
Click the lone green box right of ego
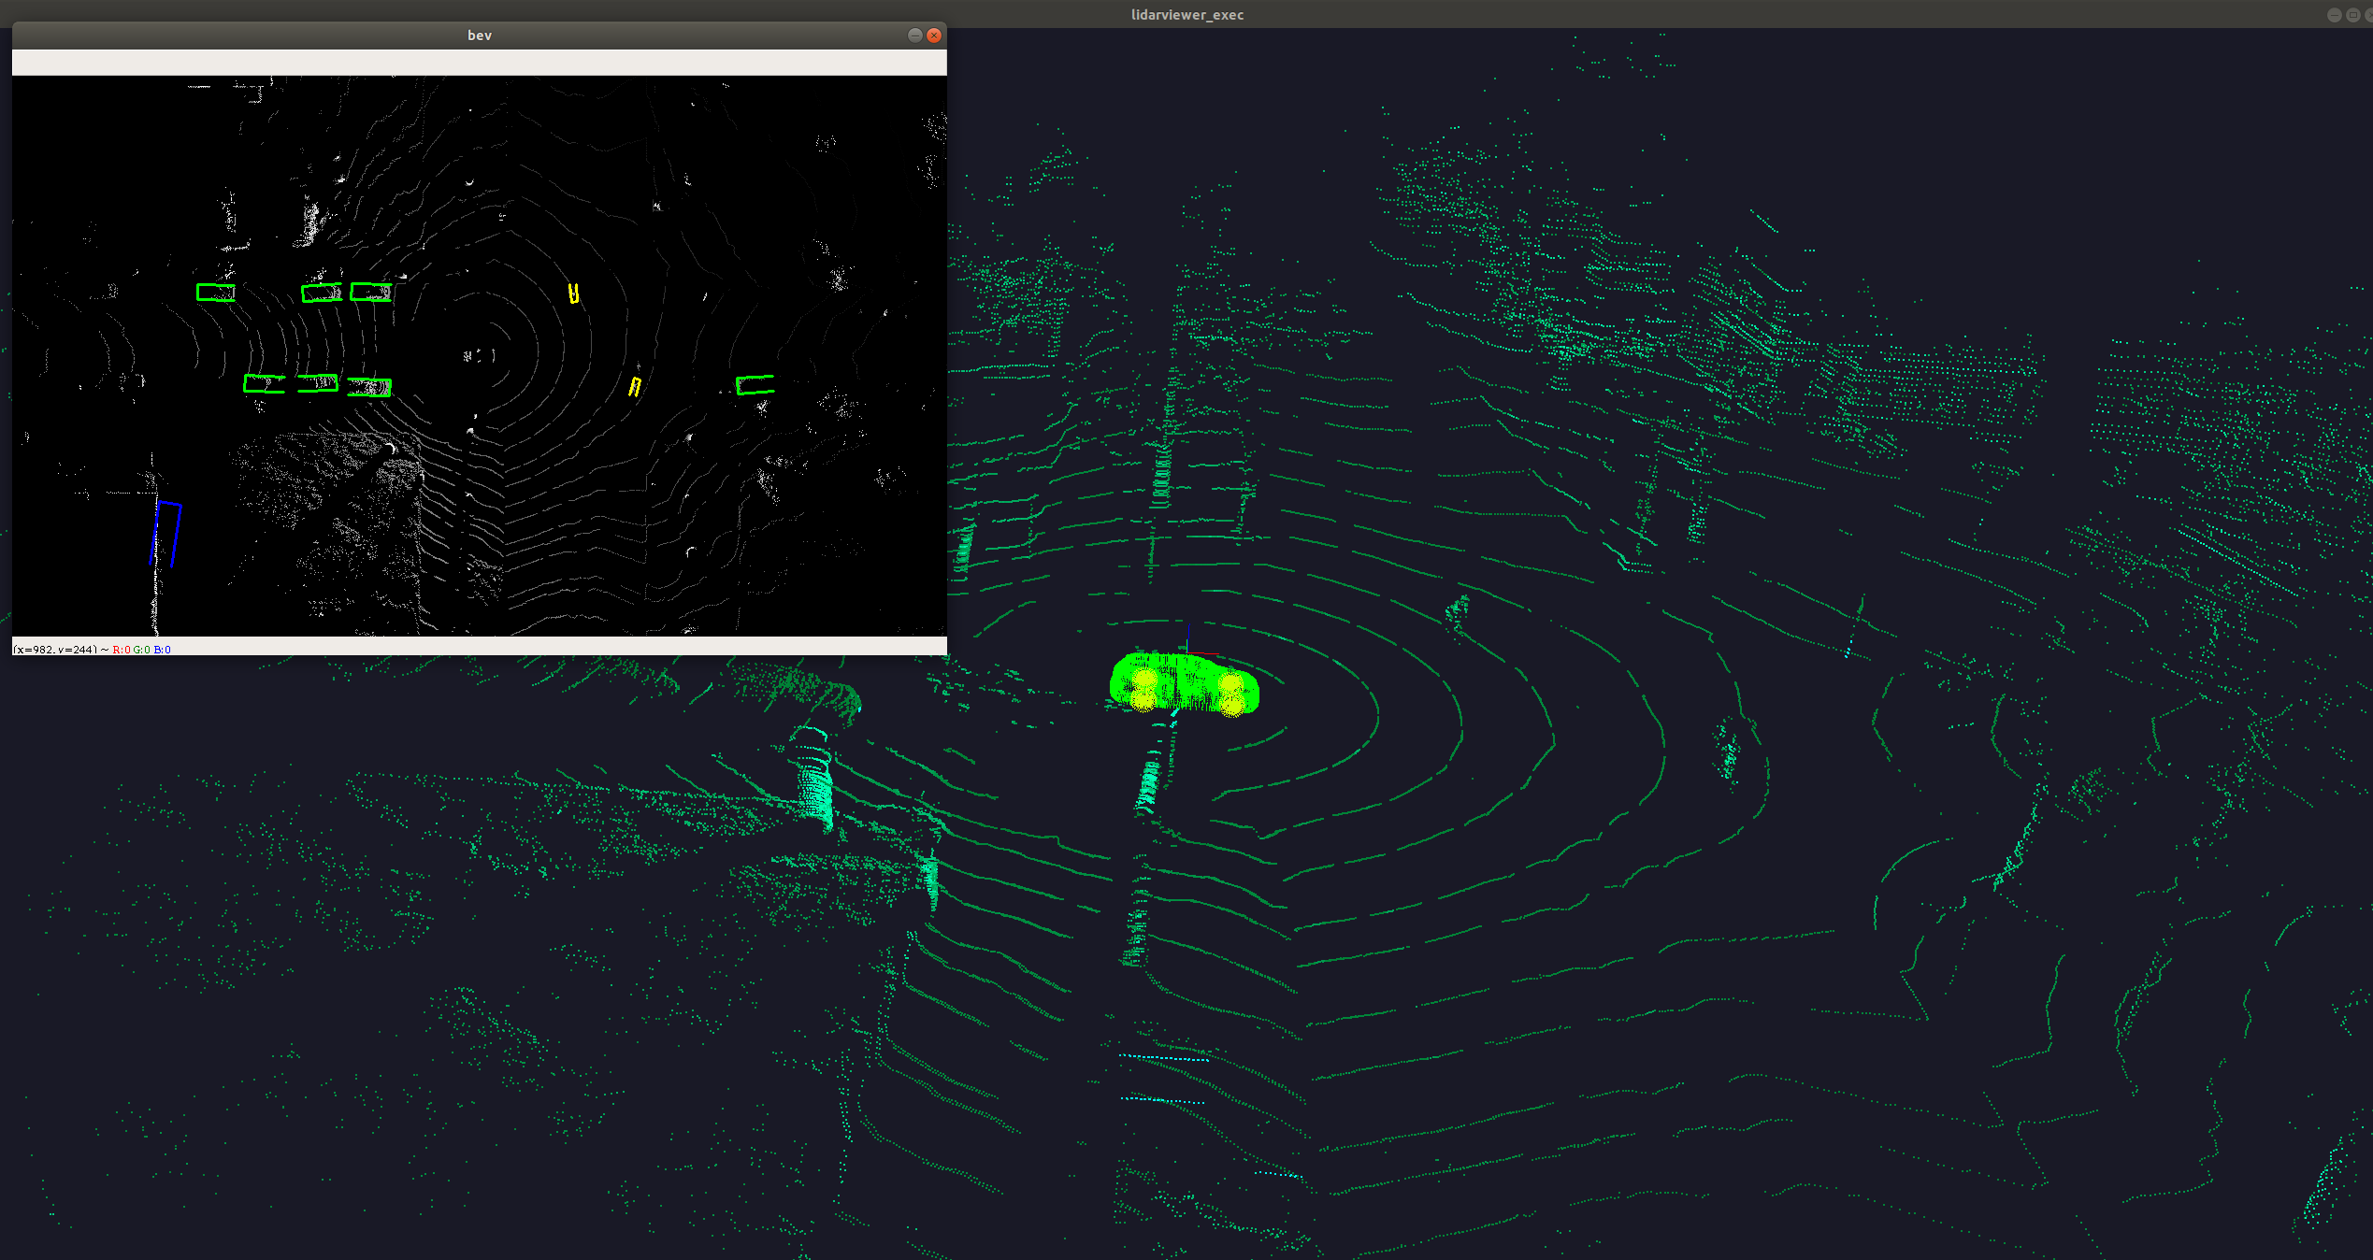(755, 384)
